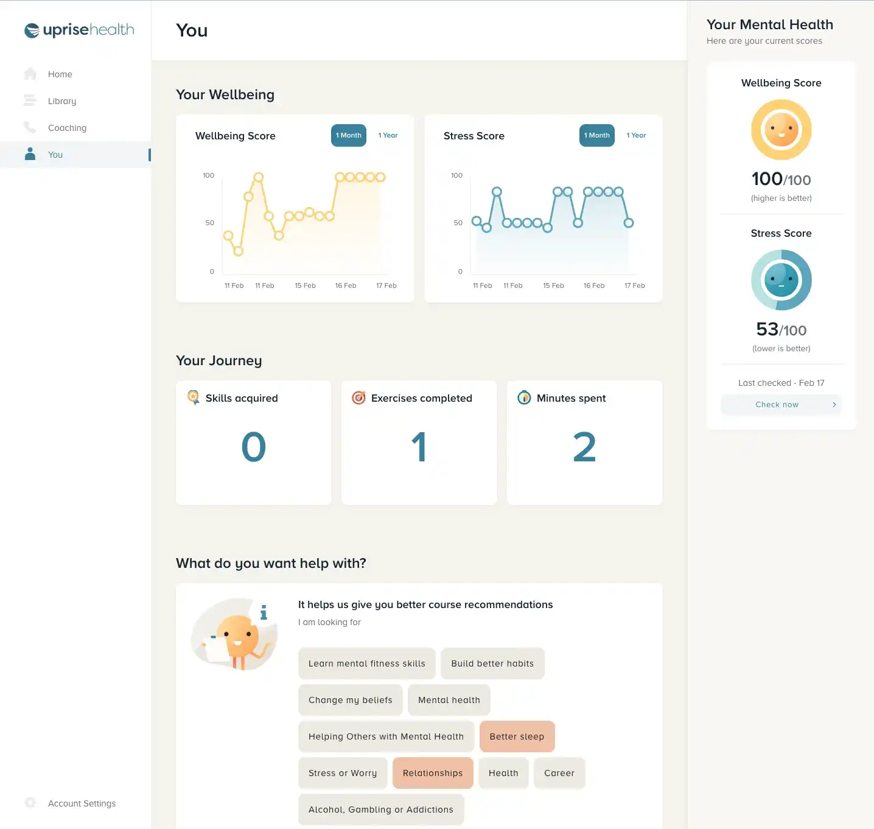Toggle the Better sleep topic chip
The height and width of the screenshot is (829, 874).
(x=517, y=736)
